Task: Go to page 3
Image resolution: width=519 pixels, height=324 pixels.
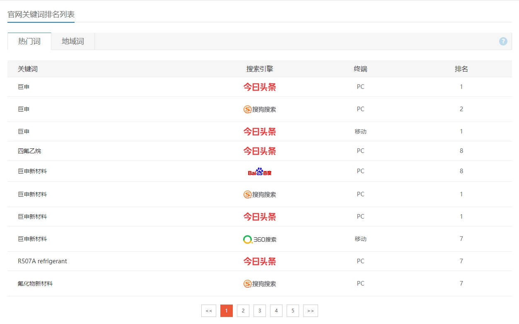Action: (260, 311)
